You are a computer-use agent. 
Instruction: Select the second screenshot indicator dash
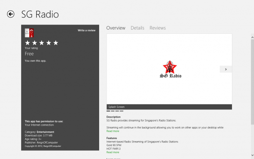click(x=112, y=111)
